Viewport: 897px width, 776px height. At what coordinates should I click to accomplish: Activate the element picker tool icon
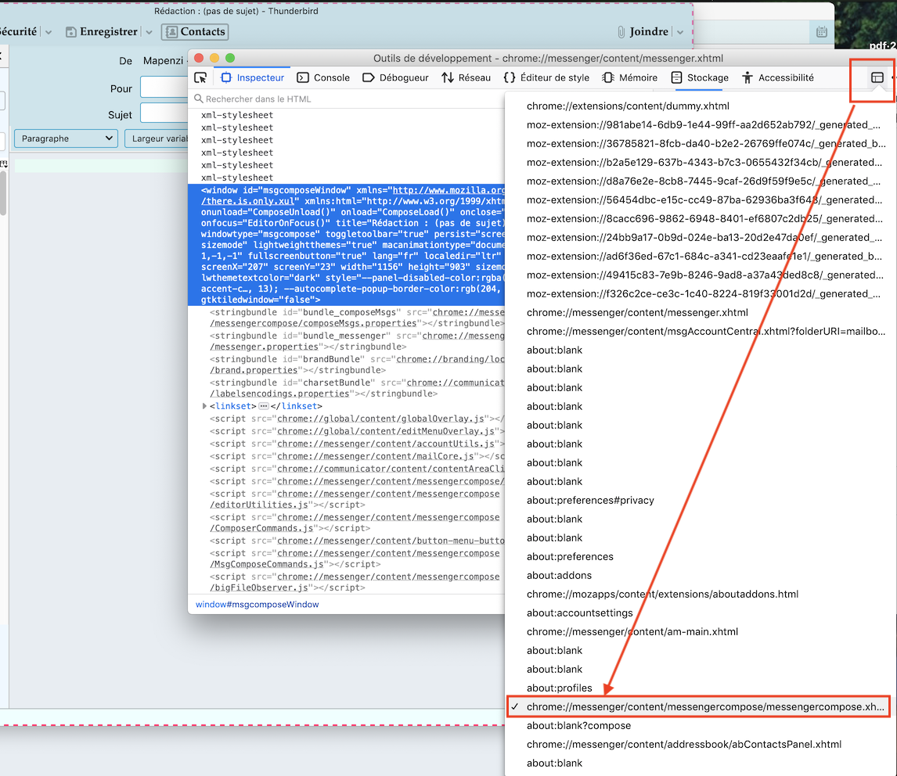(200, 77)
